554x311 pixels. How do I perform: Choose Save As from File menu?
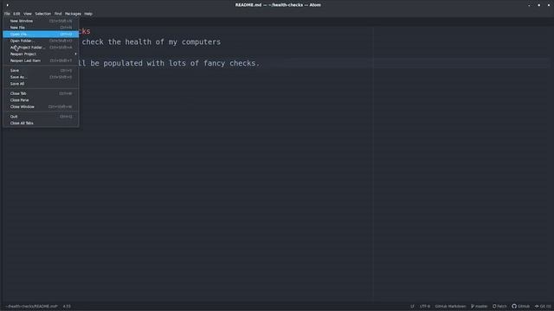coord(41,77)
